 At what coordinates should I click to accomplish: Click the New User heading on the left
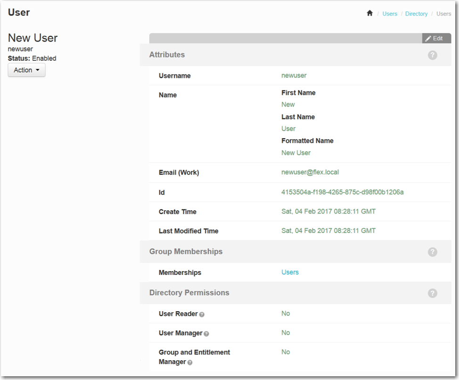point(33,38)
